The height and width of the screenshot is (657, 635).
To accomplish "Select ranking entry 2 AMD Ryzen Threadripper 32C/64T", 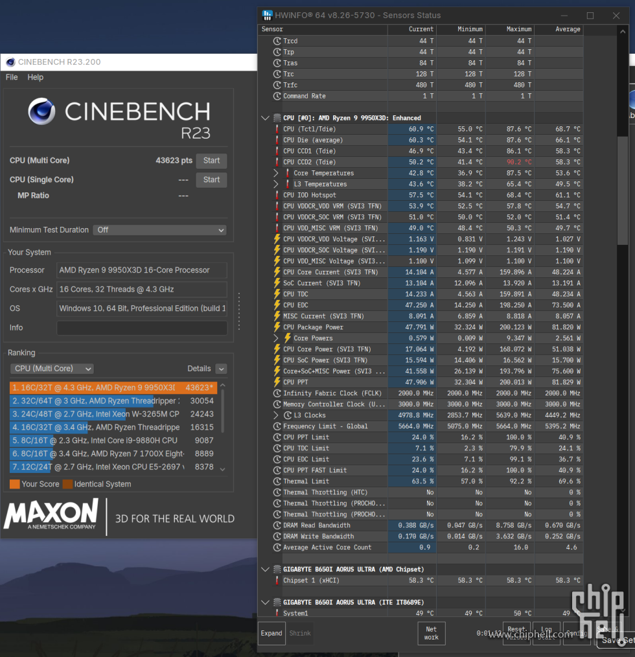I will (x=113, y=401).
